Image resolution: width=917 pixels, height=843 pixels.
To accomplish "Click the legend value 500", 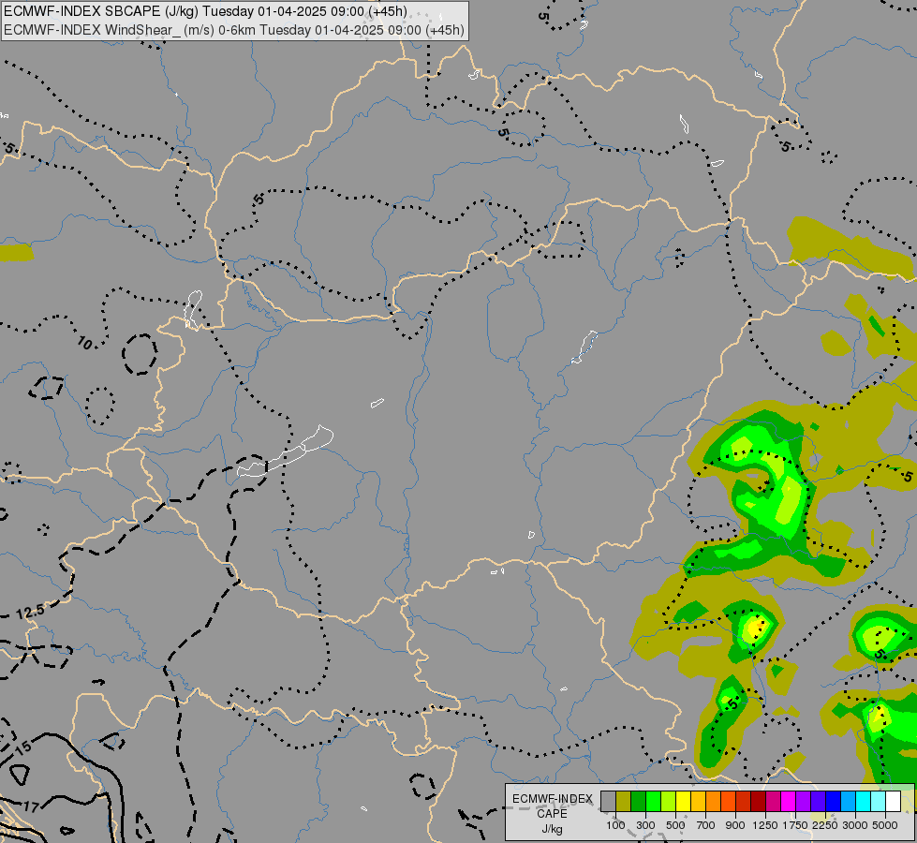I will (675, 825).
